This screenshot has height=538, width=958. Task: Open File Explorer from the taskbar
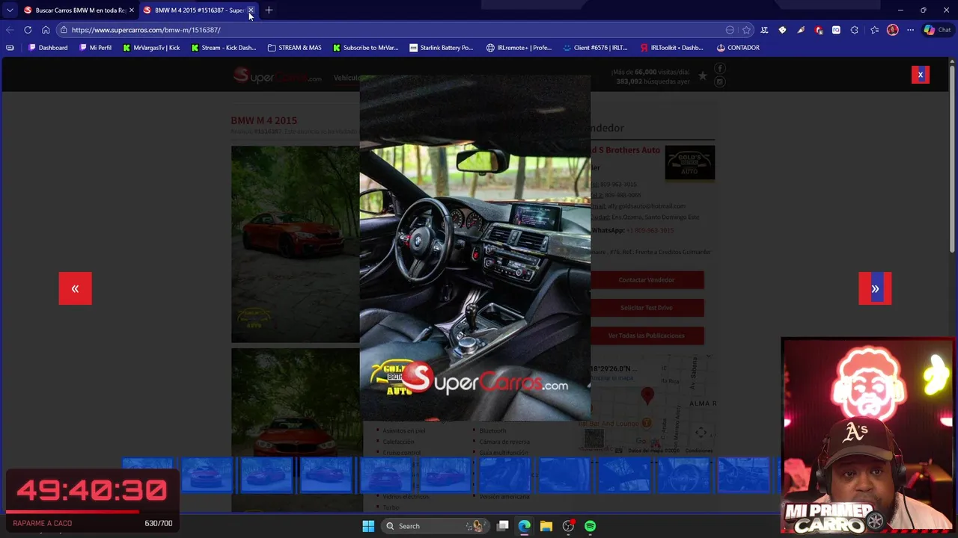point(546,526)
